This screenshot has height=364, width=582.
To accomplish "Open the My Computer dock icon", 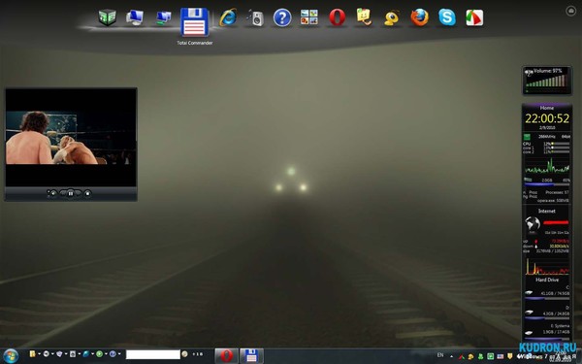I will click(135, 17).
